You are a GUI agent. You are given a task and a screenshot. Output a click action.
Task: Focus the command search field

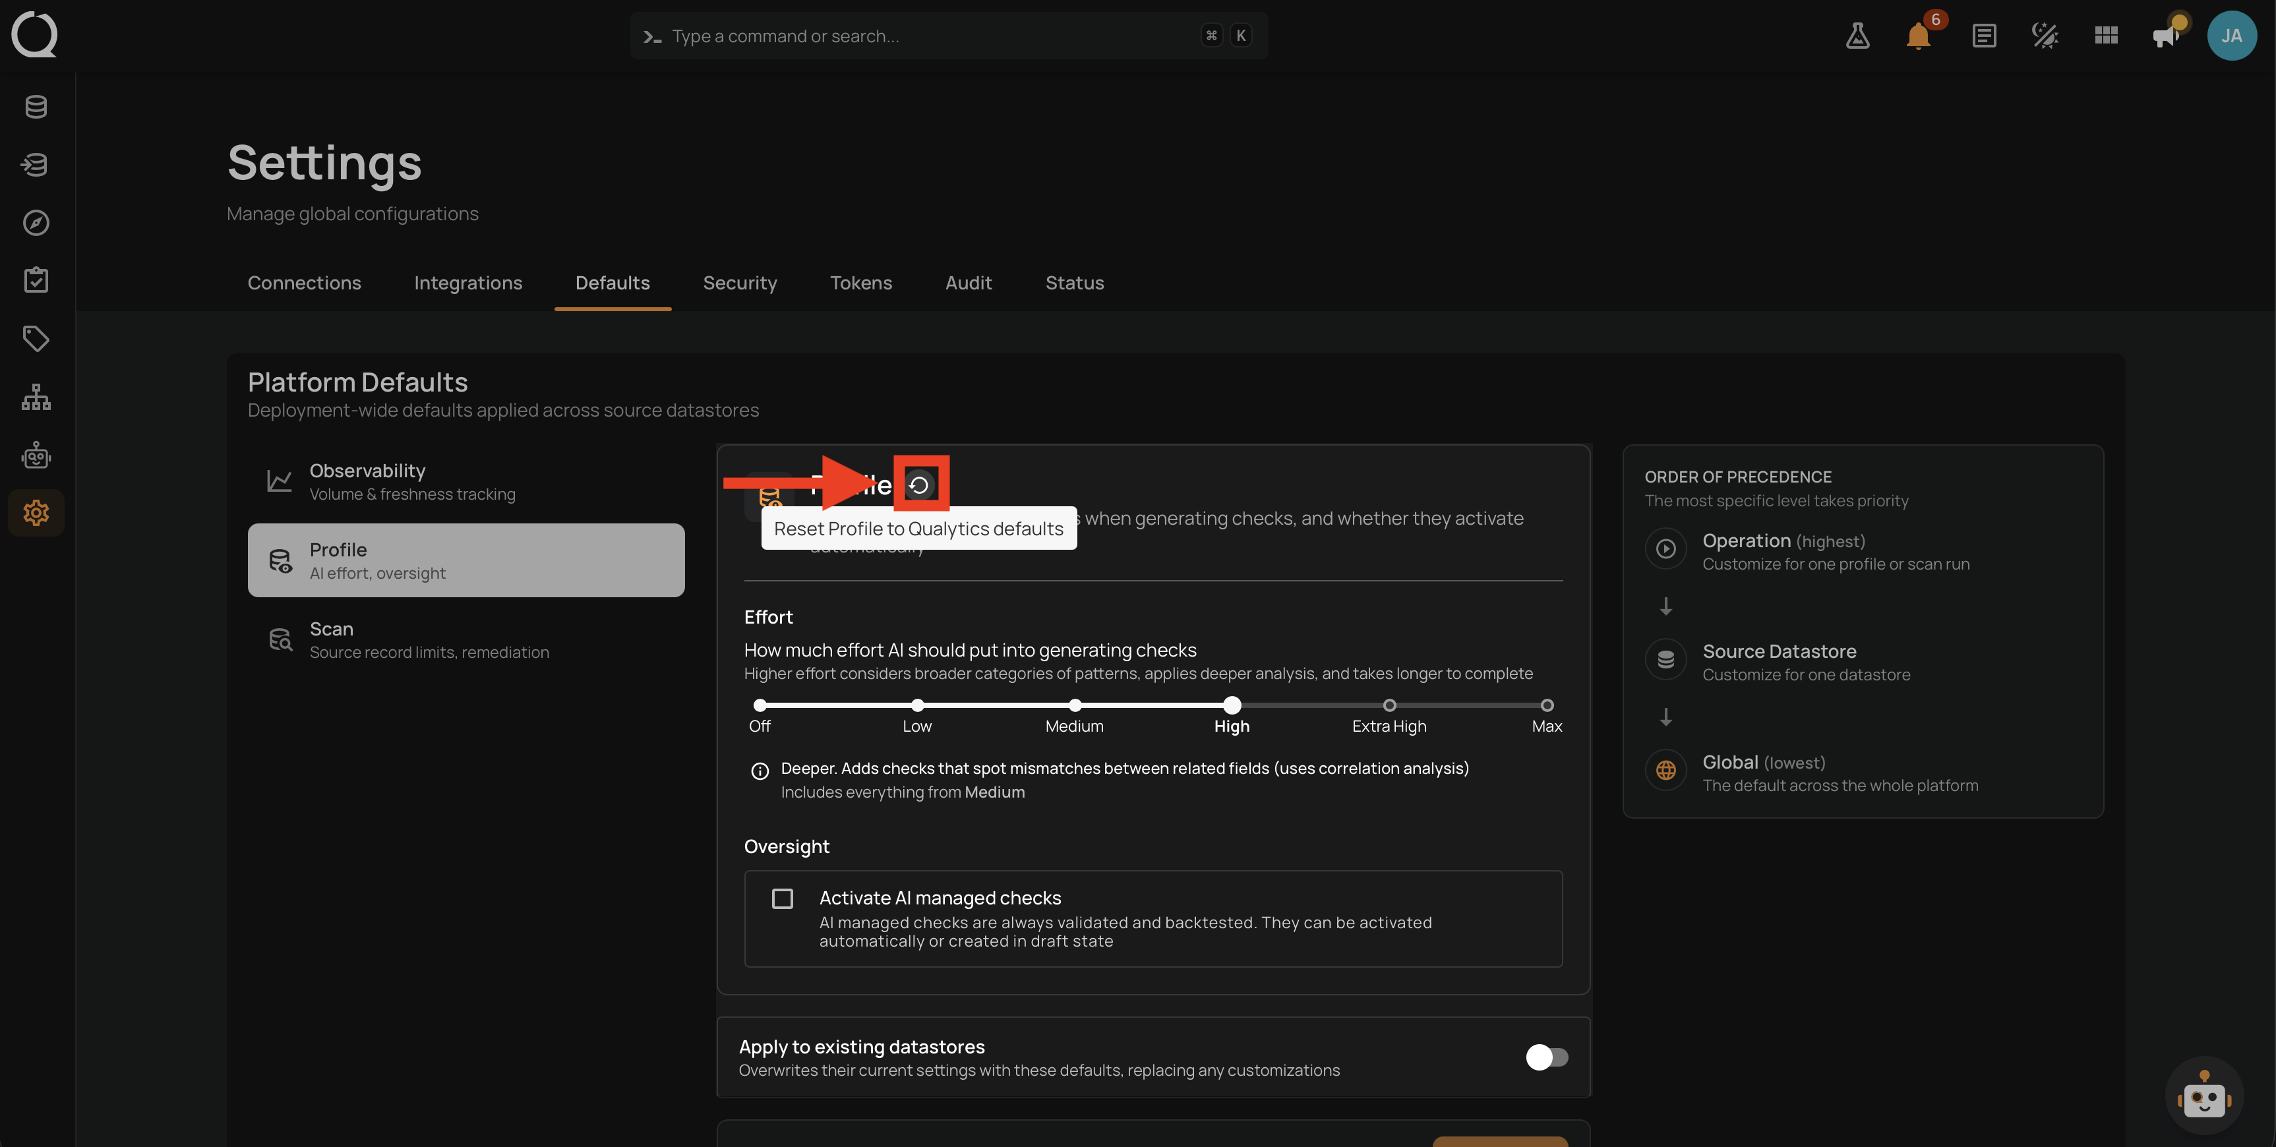pyautogui.click(x=949, y=36)
